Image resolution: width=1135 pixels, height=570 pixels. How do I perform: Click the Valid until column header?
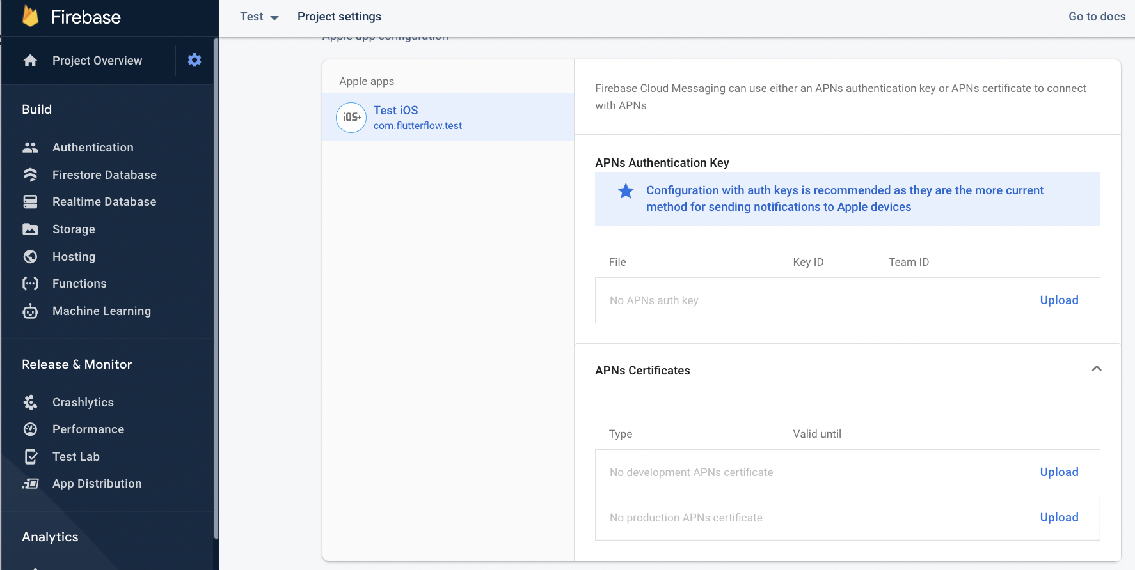coord(817,434)
